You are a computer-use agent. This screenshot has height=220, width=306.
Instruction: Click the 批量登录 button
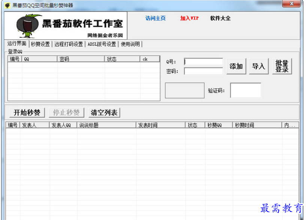282,66
